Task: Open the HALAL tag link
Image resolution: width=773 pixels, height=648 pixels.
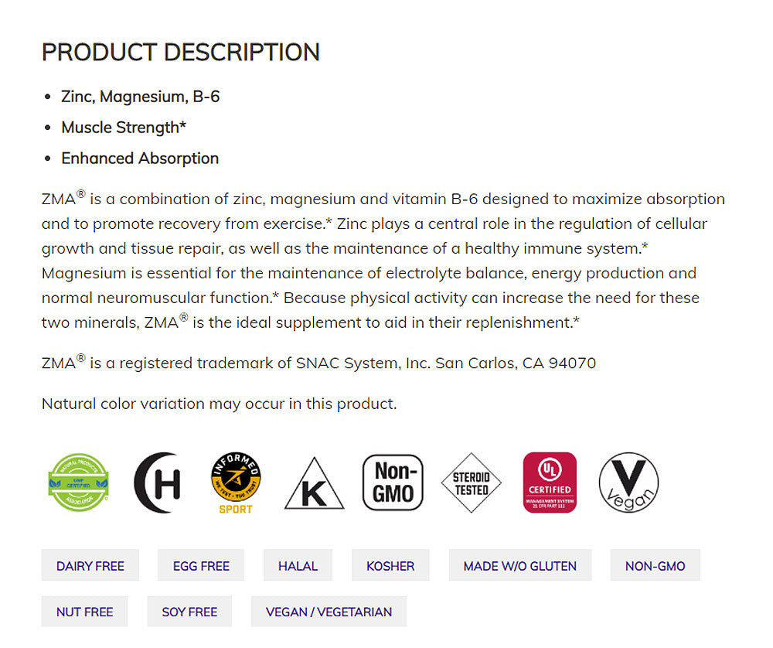Action: click(298, 566)
